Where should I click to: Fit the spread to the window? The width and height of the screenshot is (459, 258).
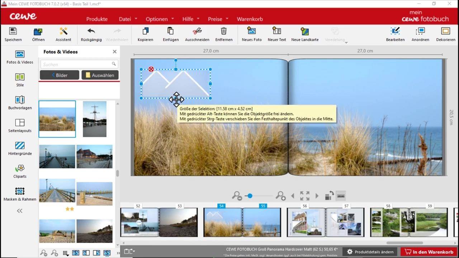click(x=304, y=196)
